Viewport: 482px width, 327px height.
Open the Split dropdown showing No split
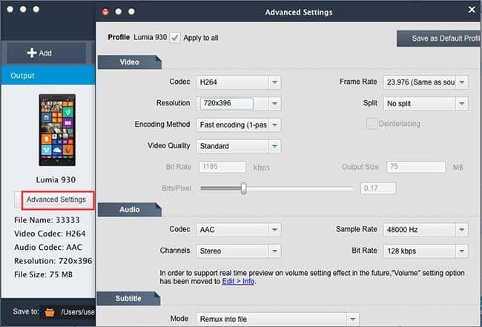click(x=426, y=104)
